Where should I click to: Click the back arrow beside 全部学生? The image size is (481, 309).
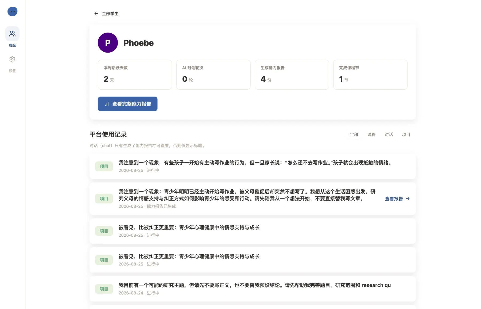pos(96,14)
